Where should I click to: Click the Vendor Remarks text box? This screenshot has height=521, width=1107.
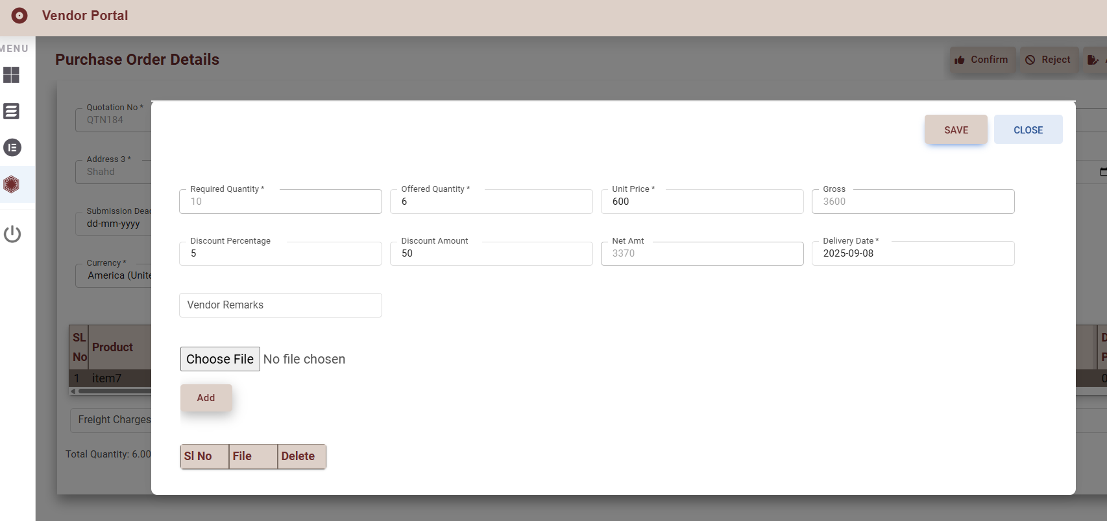tap(280, 305)
